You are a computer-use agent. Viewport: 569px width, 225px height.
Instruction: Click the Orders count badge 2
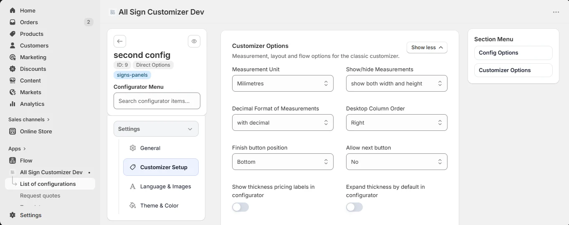point(89,22)
